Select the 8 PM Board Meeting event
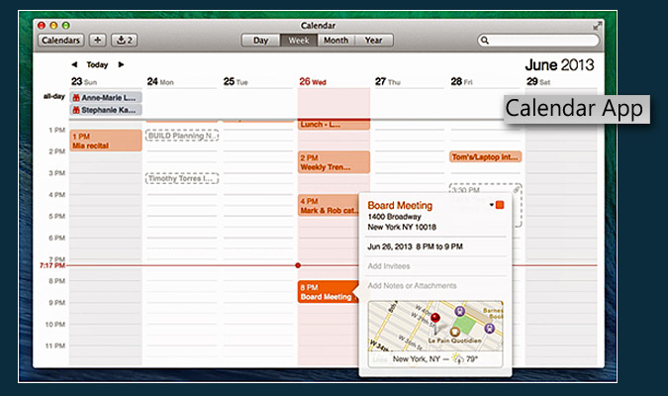The image size is (668, 396). 326,292
